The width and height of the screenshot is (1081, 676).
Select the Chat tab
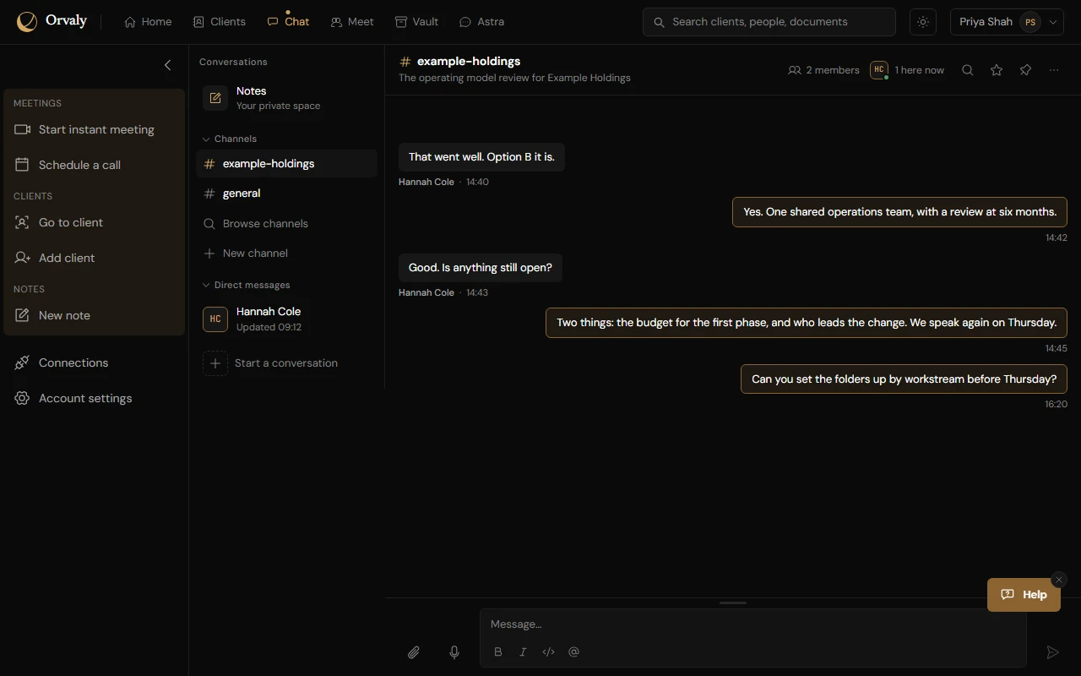[x=288, y=22]
